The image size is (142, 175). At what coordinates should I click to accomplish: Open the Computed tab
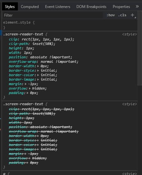30,7
